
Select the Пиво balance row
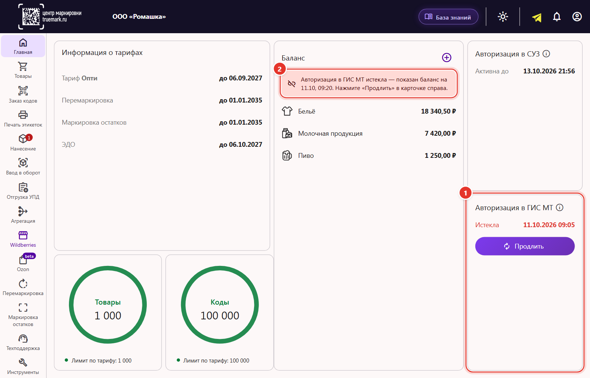tap(369, 156)
